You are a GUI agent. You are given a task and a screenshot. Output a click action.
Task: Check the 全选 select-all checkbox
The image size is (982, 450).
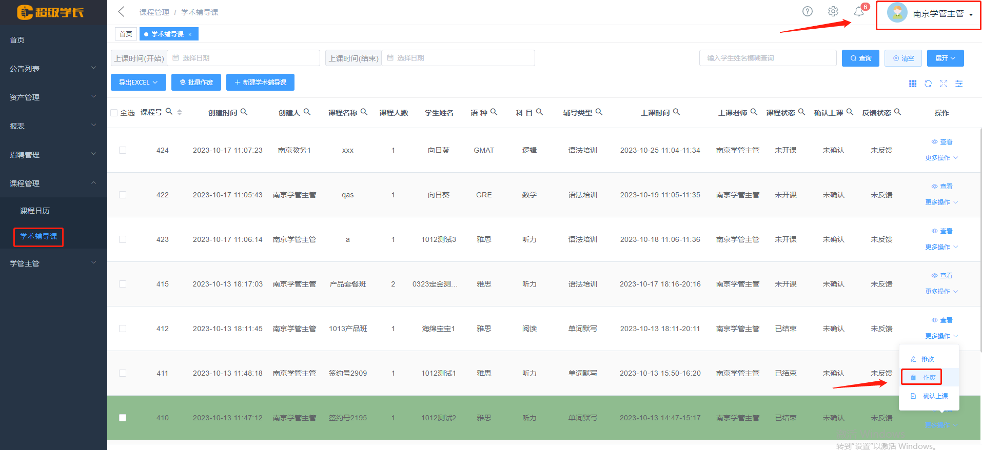click(114, 113)
